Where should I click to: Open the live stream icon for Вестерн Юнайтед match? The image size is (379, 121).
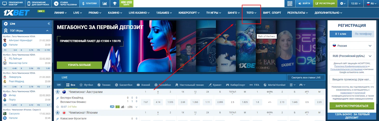112,107
